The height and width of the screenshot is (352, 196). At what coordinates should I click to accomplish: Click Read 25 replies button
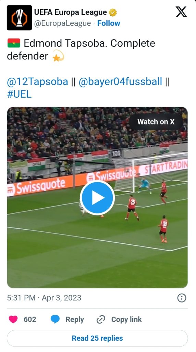click(97, 338)
